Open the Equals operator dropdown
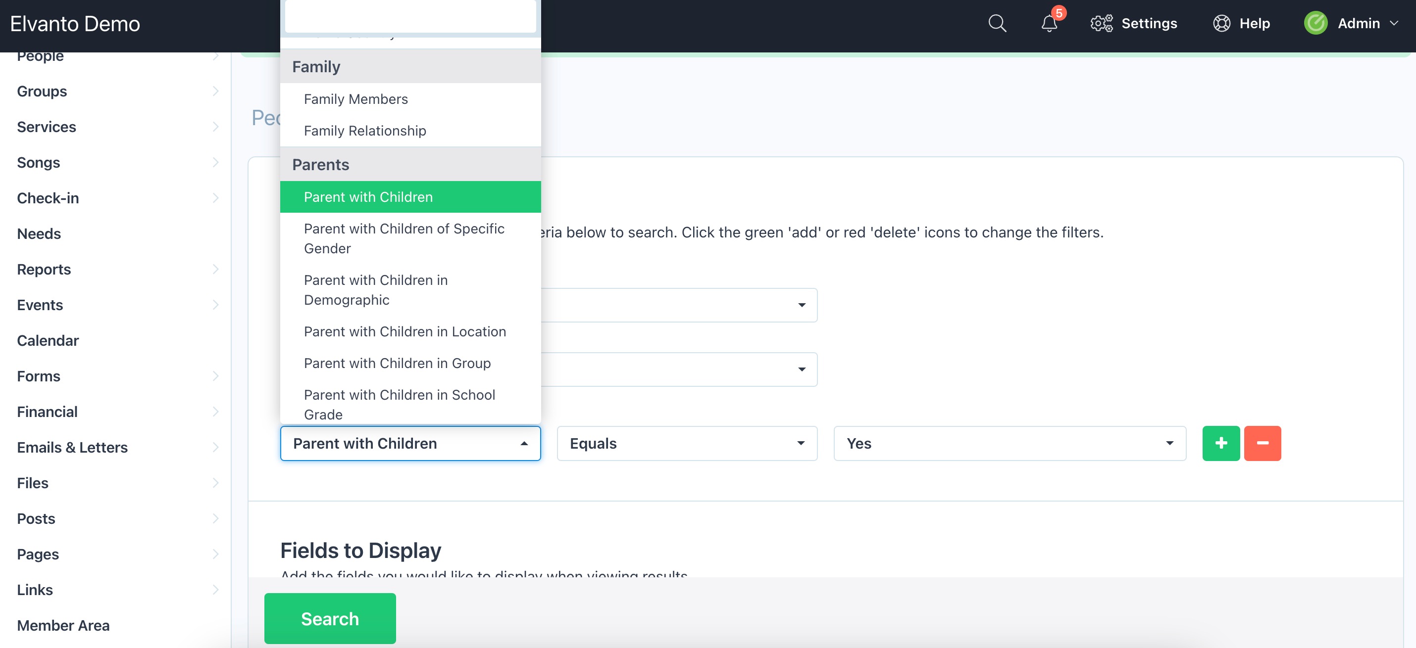The width and height of the screenshot is (1416, 648). point(687,443)
